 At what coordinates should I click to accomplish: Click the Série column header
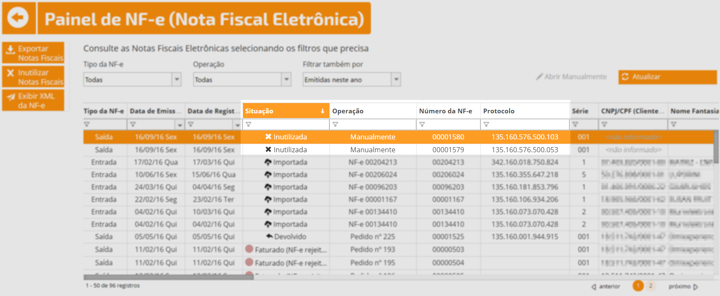[x=584, y=111]
